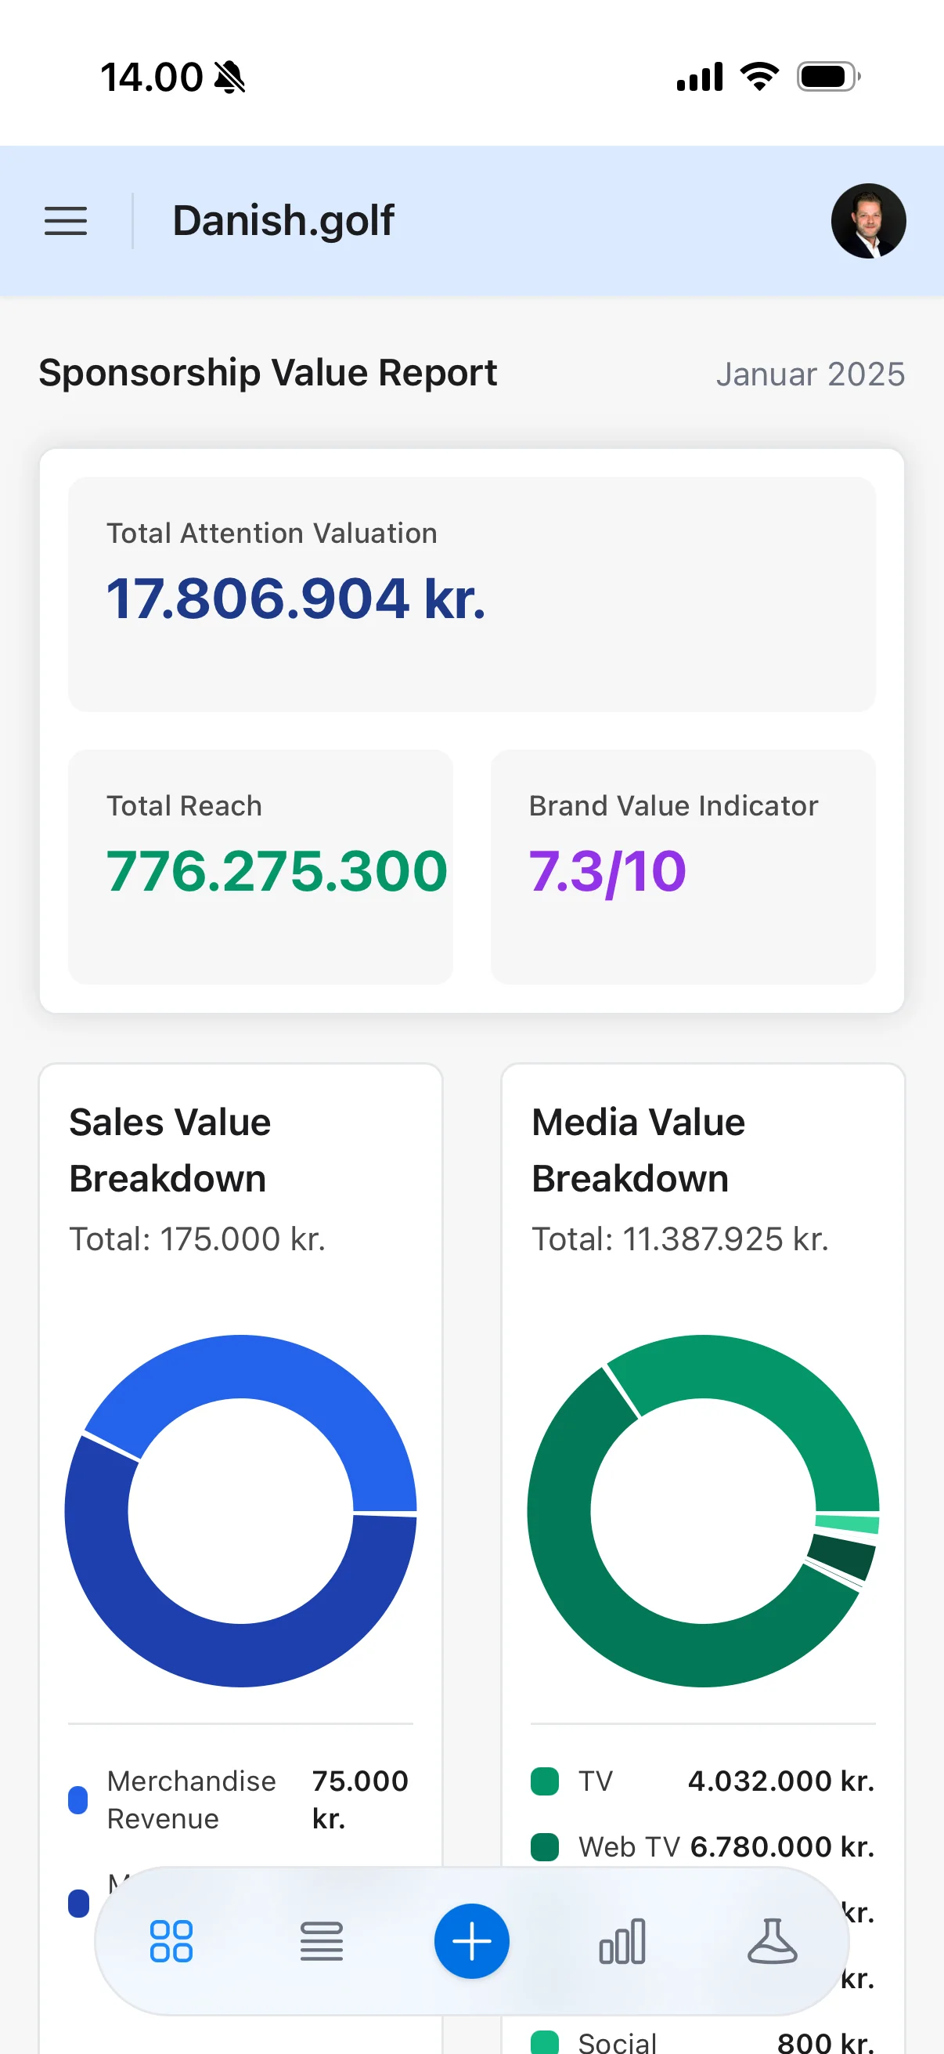Tap the 14.00 clock time

tap(151, 78)
